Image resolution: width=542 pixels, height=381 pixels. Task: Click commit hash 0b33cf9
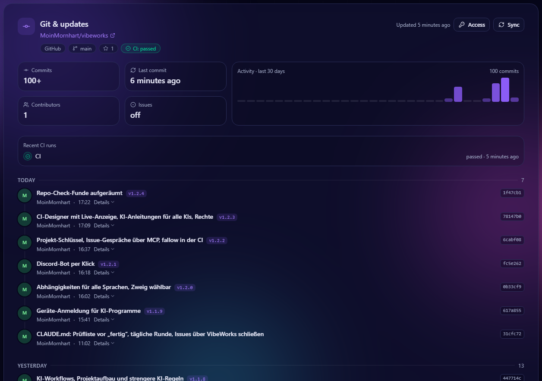tap(512, 287)
